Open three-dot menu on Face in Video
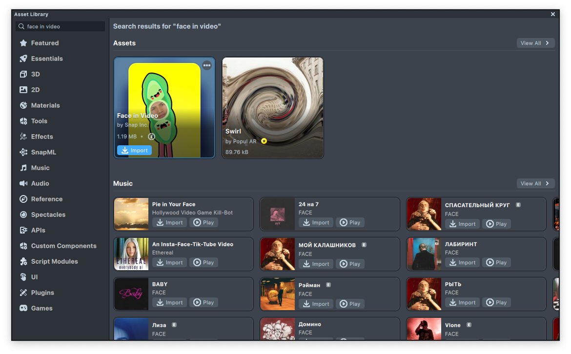The width and height of the screenshot is (571, 354). pyautogui.click(x=207, y=65)
